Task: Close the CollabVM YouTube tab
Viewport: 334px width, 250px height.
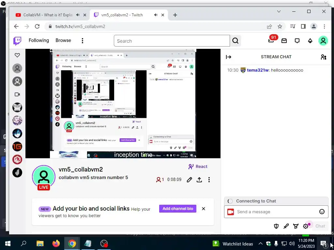Action: 85,15
